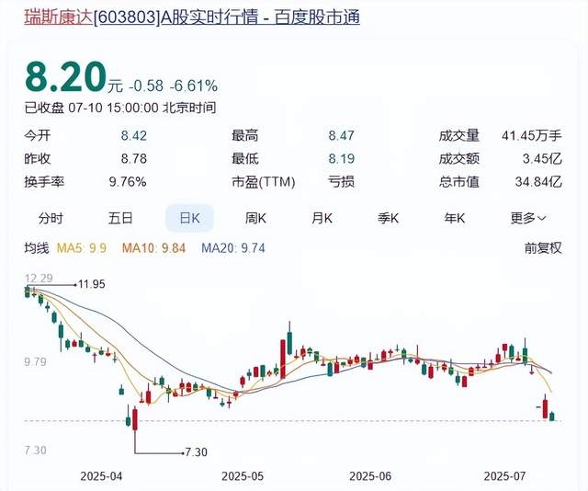The image size is (588, 491).
Task: Click the 最低 value 8.19
Action: point(341,159)
